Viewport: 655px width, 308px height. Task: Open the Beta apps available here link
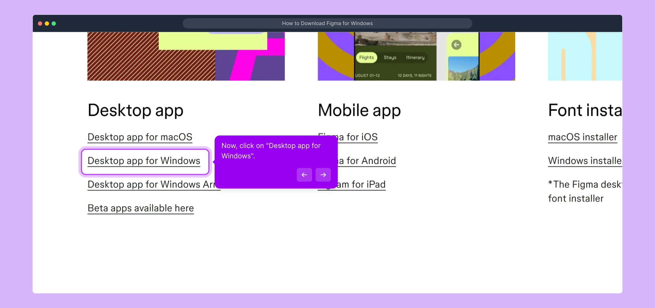[x=141, y=208]
